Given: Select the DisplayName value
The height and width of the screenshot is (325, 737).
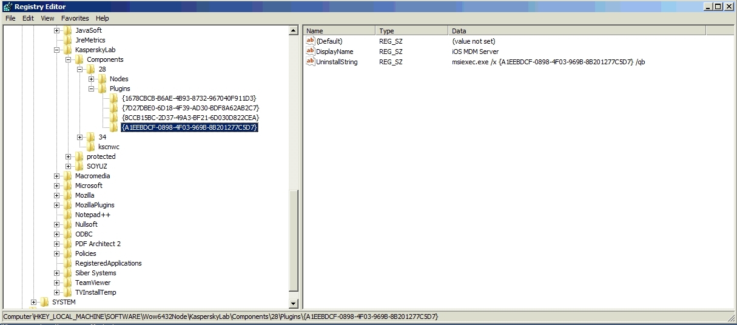Looking at the screenshot, I should point(334,52).
